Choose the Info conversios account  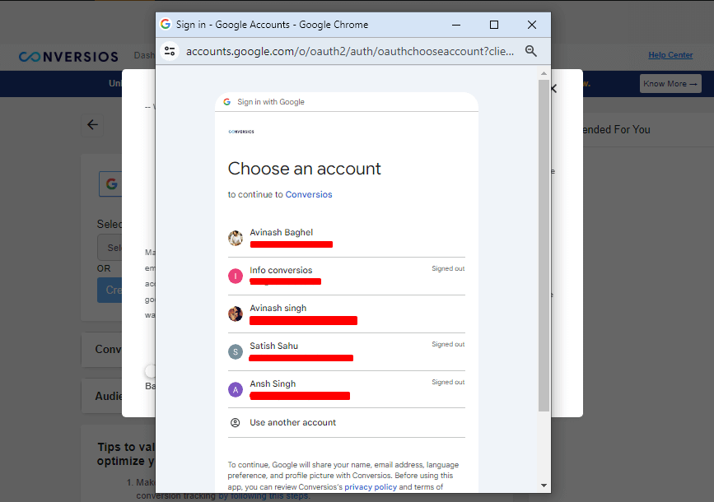[347, 277]
